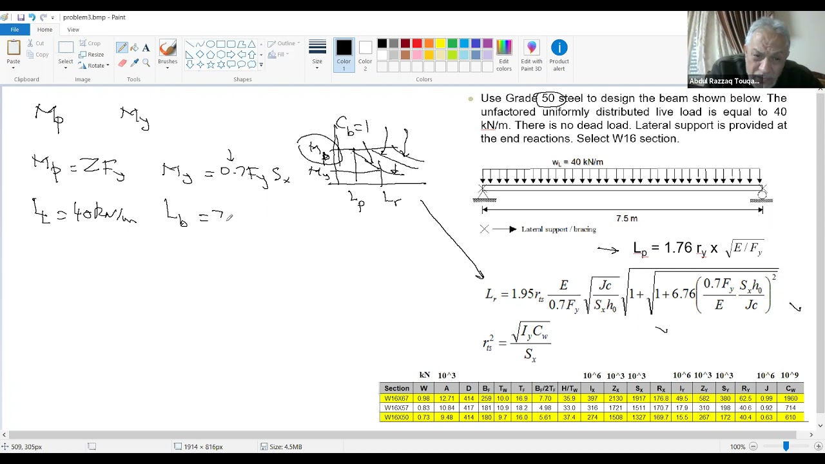
Task: Expand the Select dropdown menu
Action: (x=66, y=67)
